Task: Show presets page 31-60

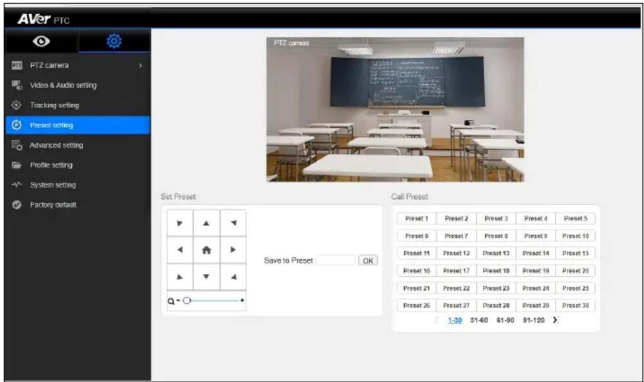Action: (478, 320)
